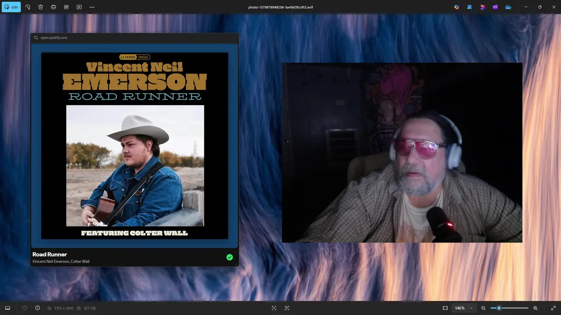This screenshot has width=561, height=315.
Task: Click the fit to window icon
Action: tap(445, 308)
